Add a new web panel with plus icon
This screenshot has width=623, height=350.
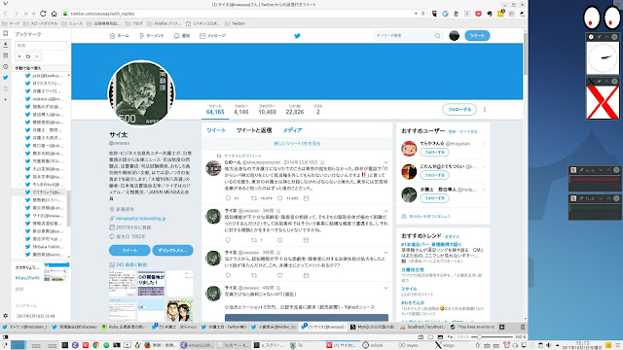tap(5, 99)
